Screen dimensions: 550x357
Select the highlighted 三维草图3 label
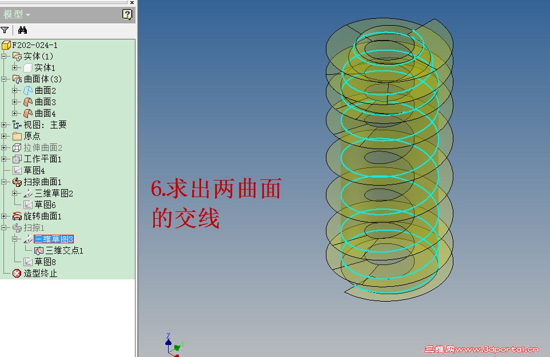pyautogui.click(x=54, y=239)
